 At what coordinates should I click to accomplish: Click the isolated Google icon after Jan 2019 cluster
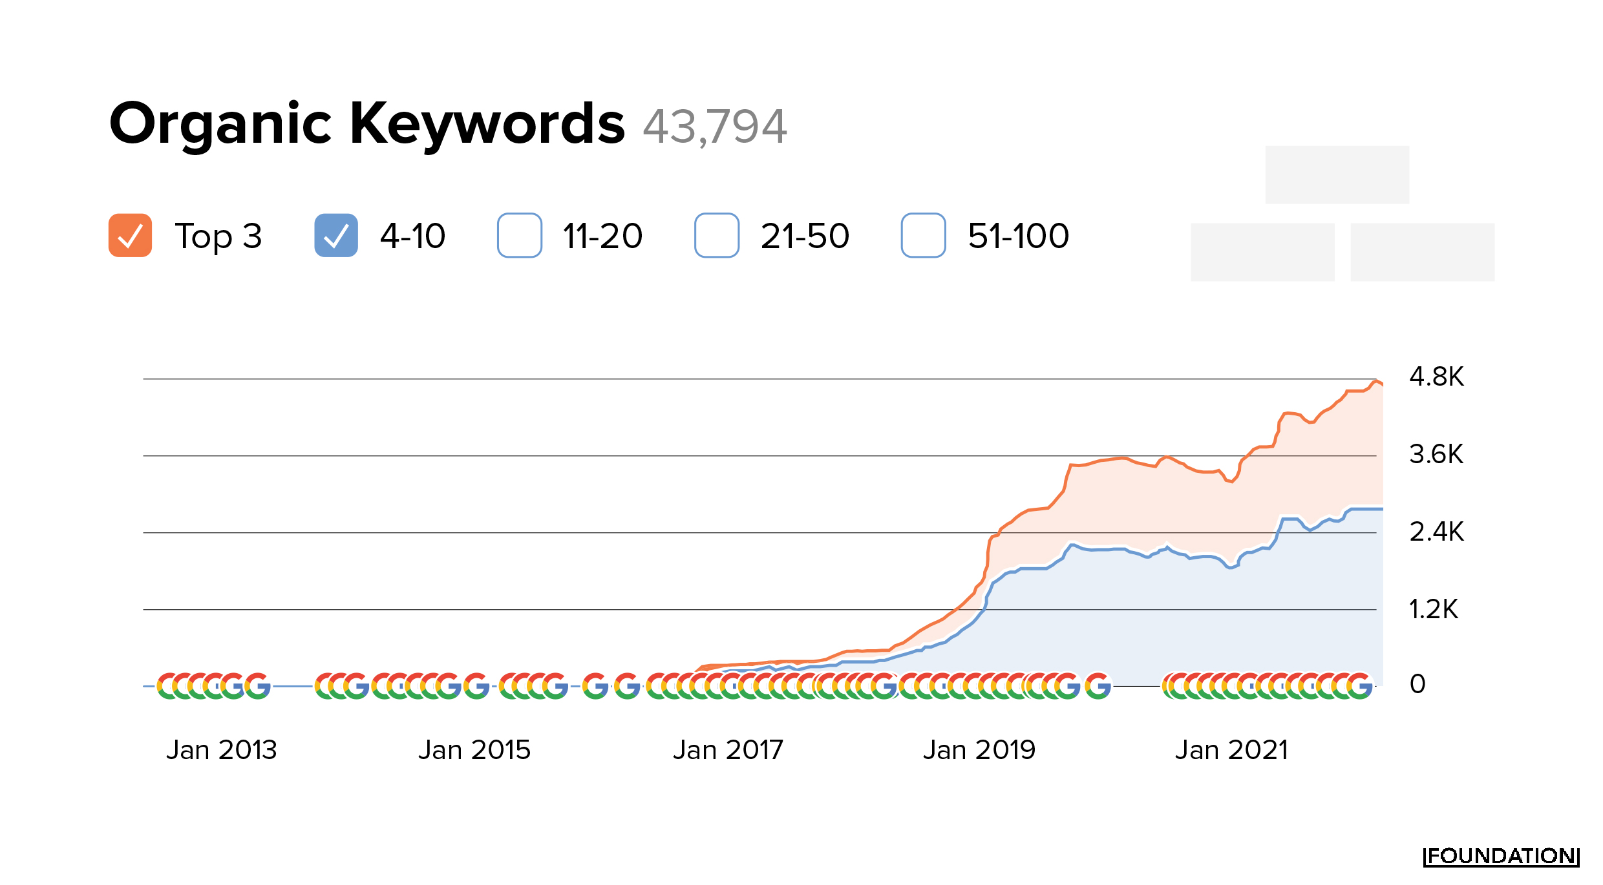1098,686
